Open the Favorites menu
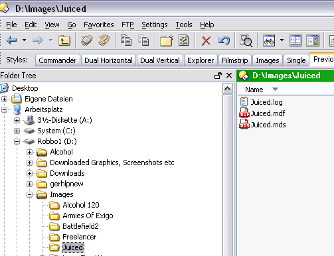The image size is (334, 256). (99, 25)
